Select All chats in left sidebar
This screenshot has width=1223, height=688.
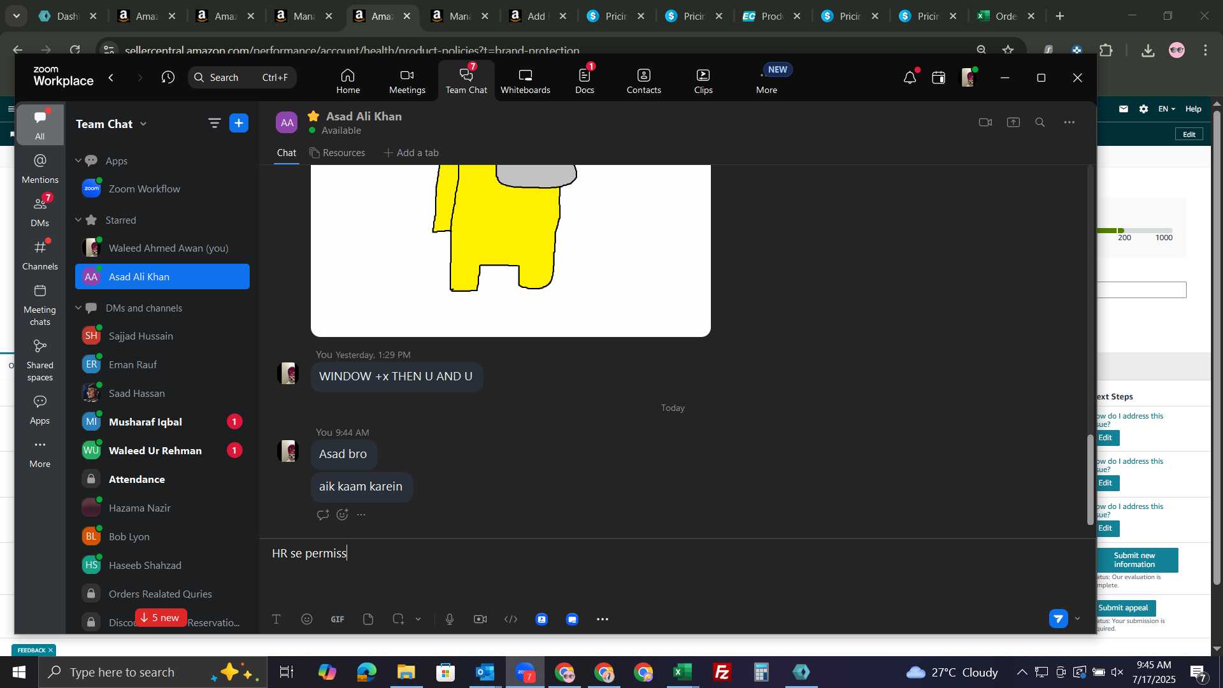click(x=39, y=124)
